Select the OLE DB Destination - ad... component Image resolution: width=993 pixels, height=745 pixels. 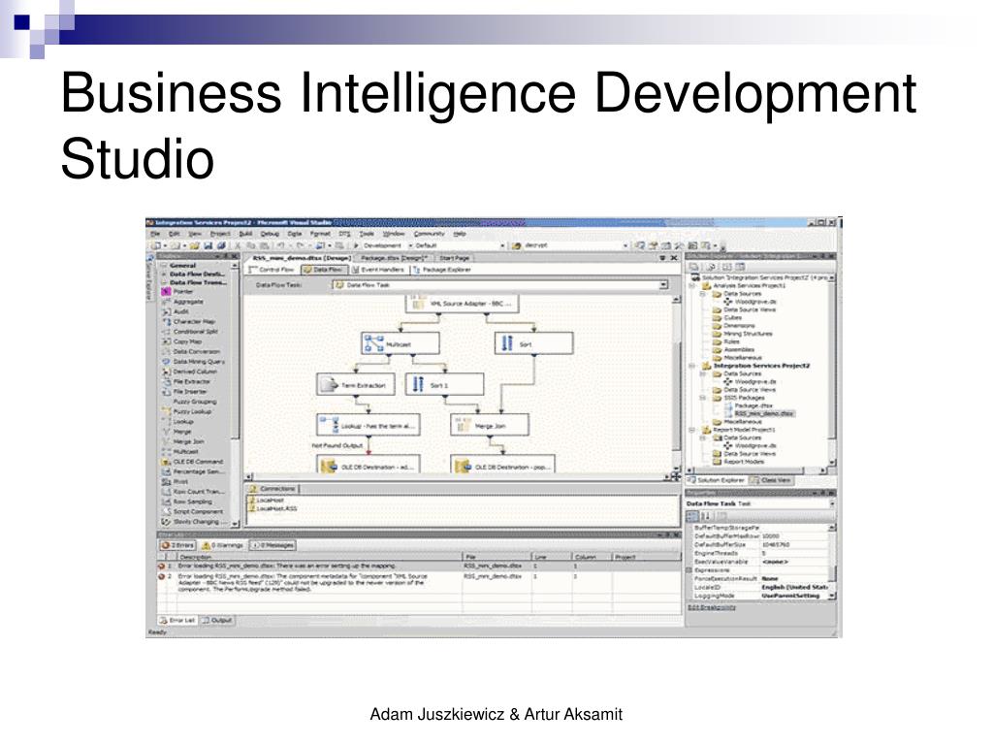pyautogui.click(x=368, y=466)
